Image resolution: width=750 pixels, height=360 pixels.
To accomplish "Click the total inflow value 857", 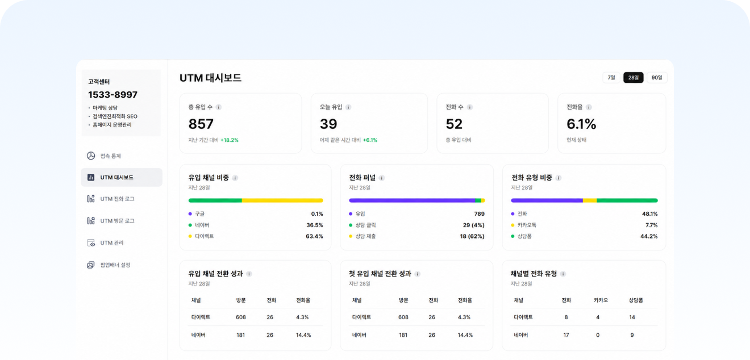I will click(x=201, y=124).
